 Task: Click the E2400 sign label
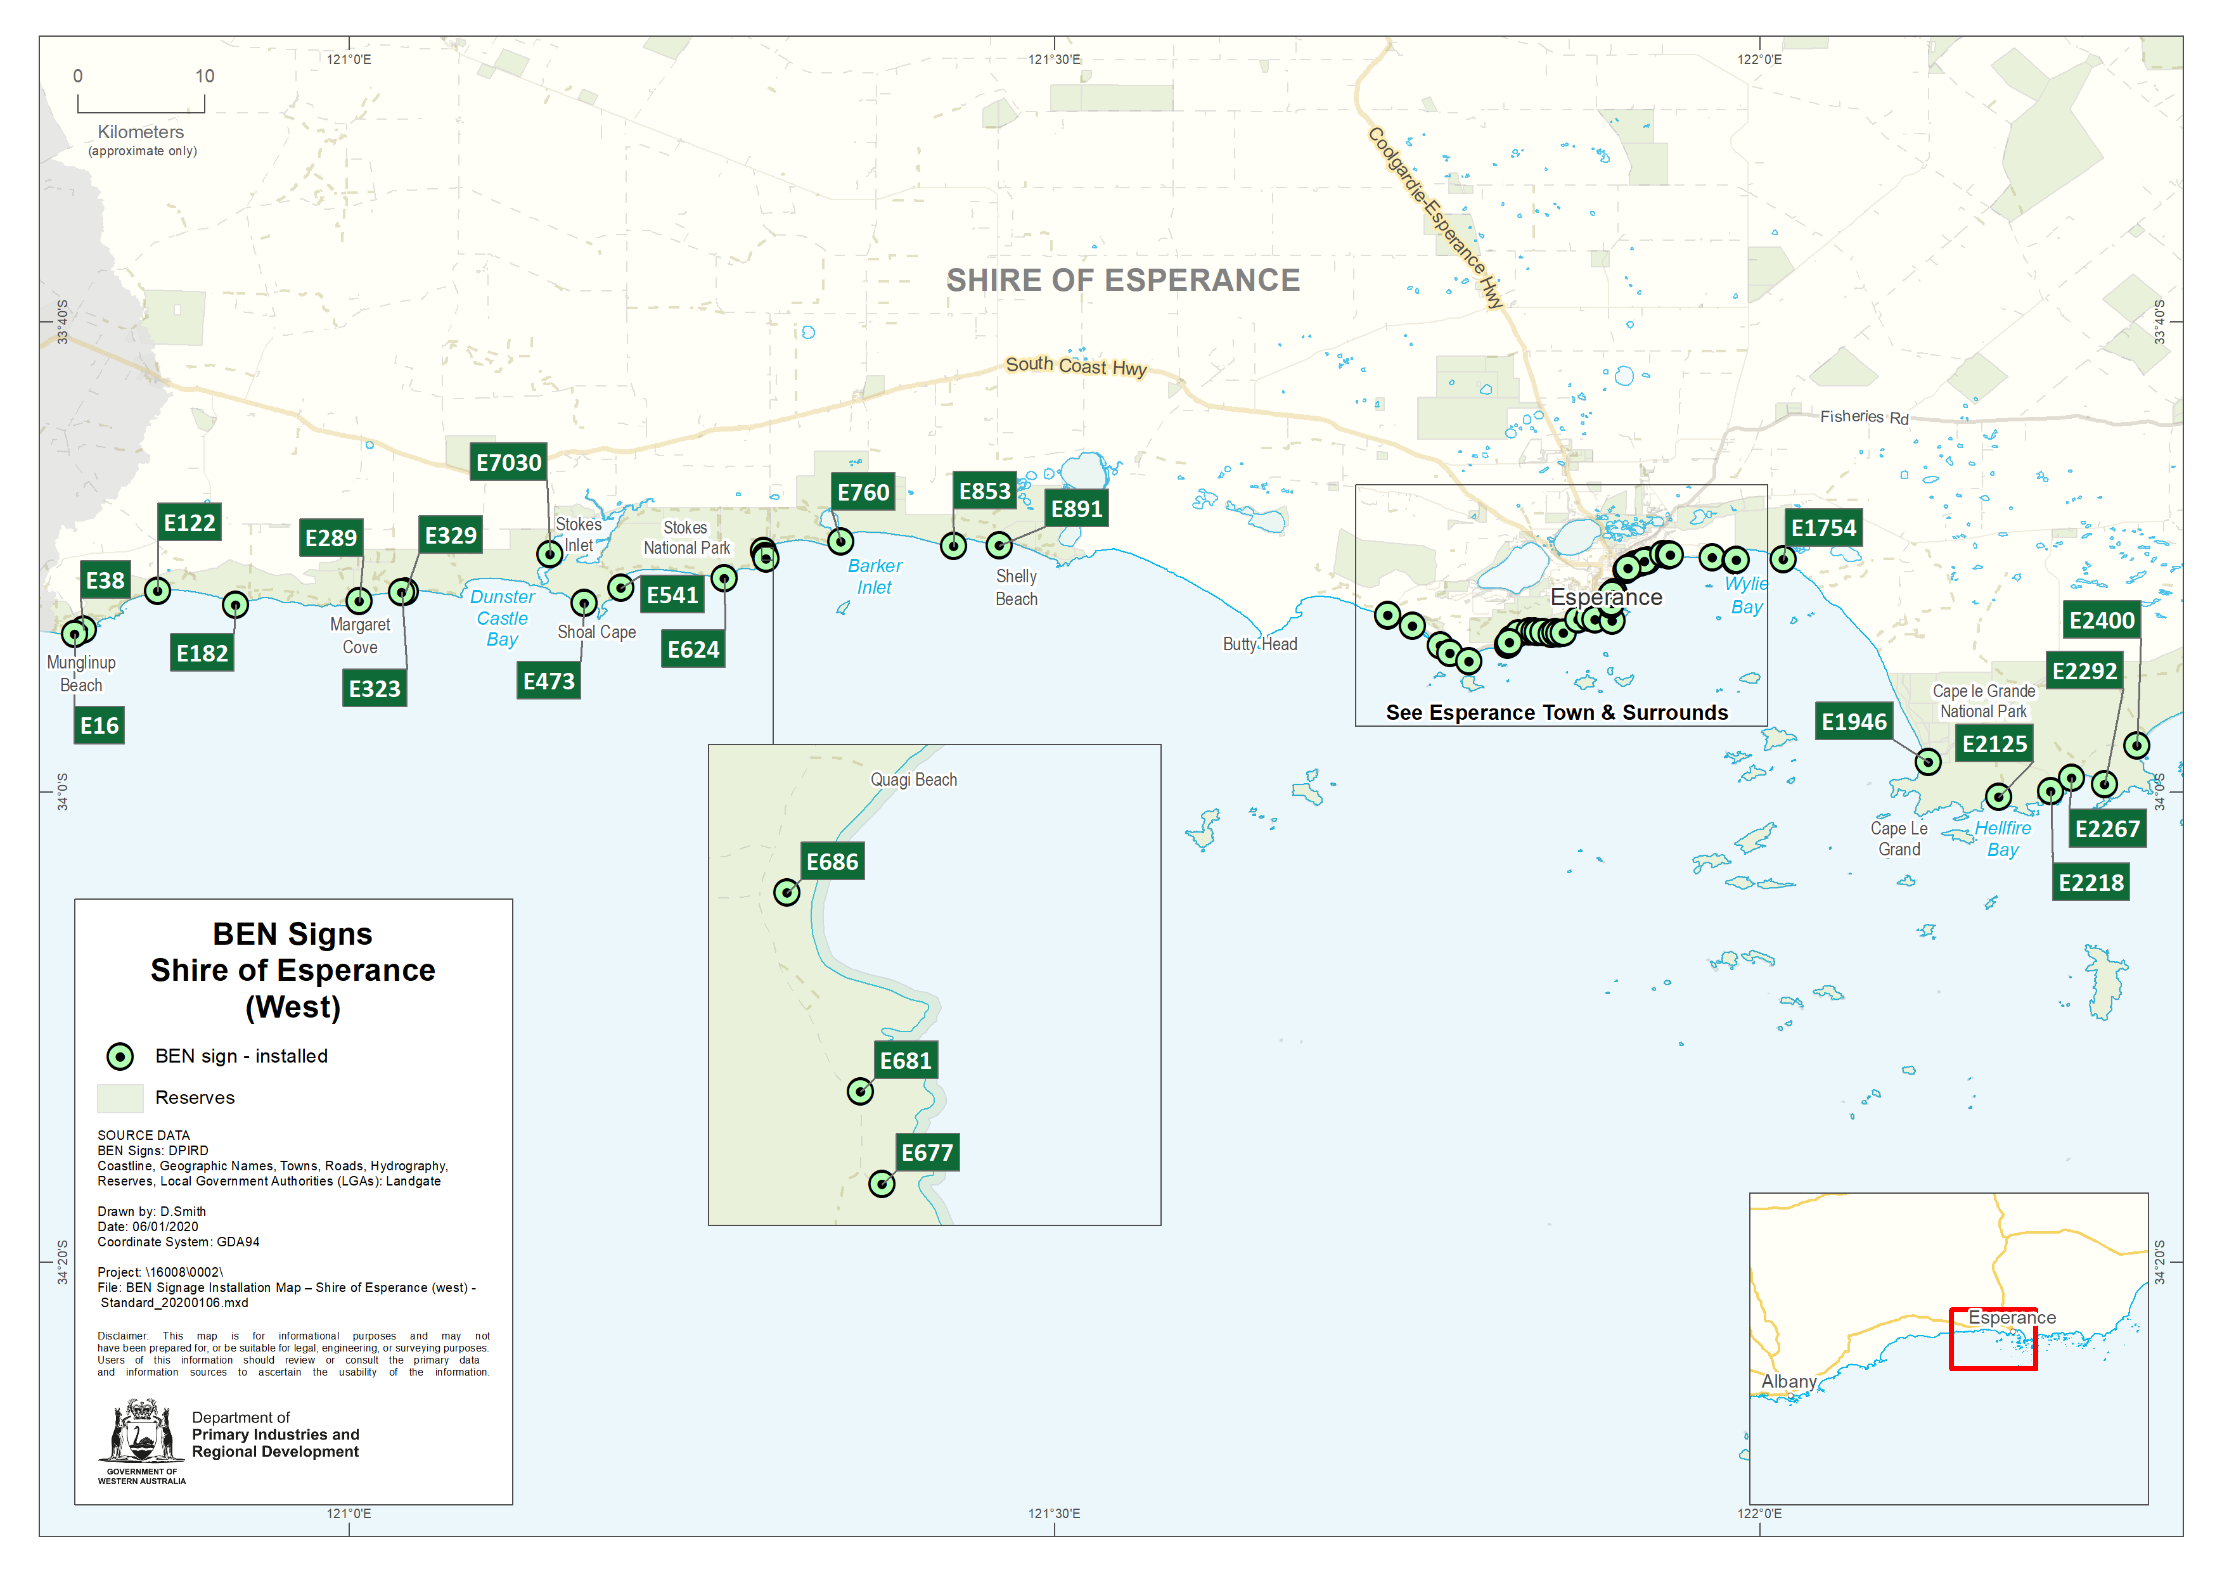click(2101, 620)
